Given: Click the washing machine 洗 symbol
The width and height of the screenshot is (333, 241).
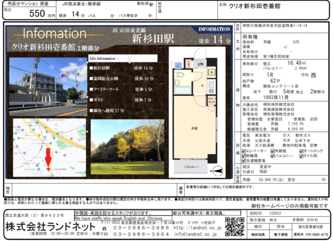Looking at the screenshot, I should pyautogui.click(x=211, y=73).
